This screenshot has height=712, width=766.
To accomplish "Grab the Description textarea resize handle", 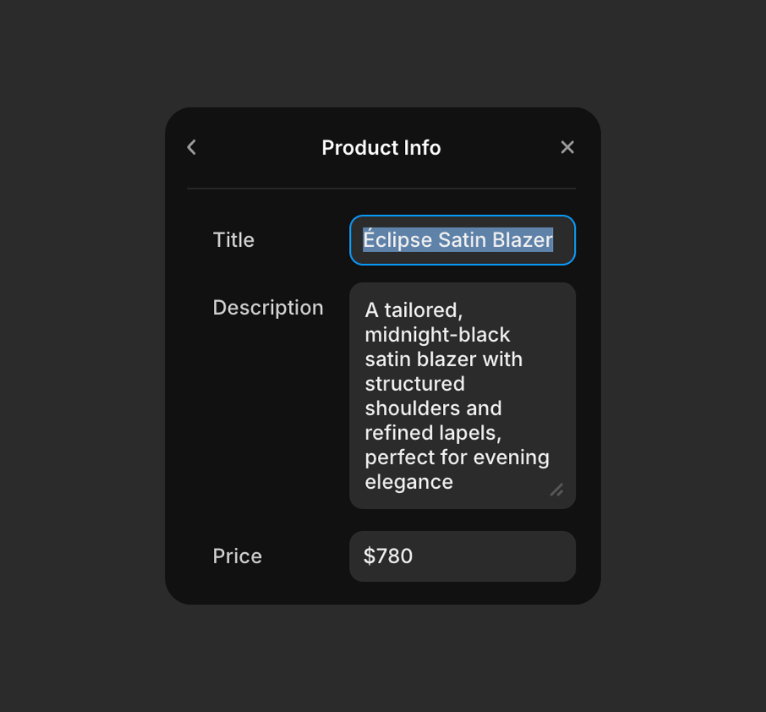I will [x=556, y=490].
